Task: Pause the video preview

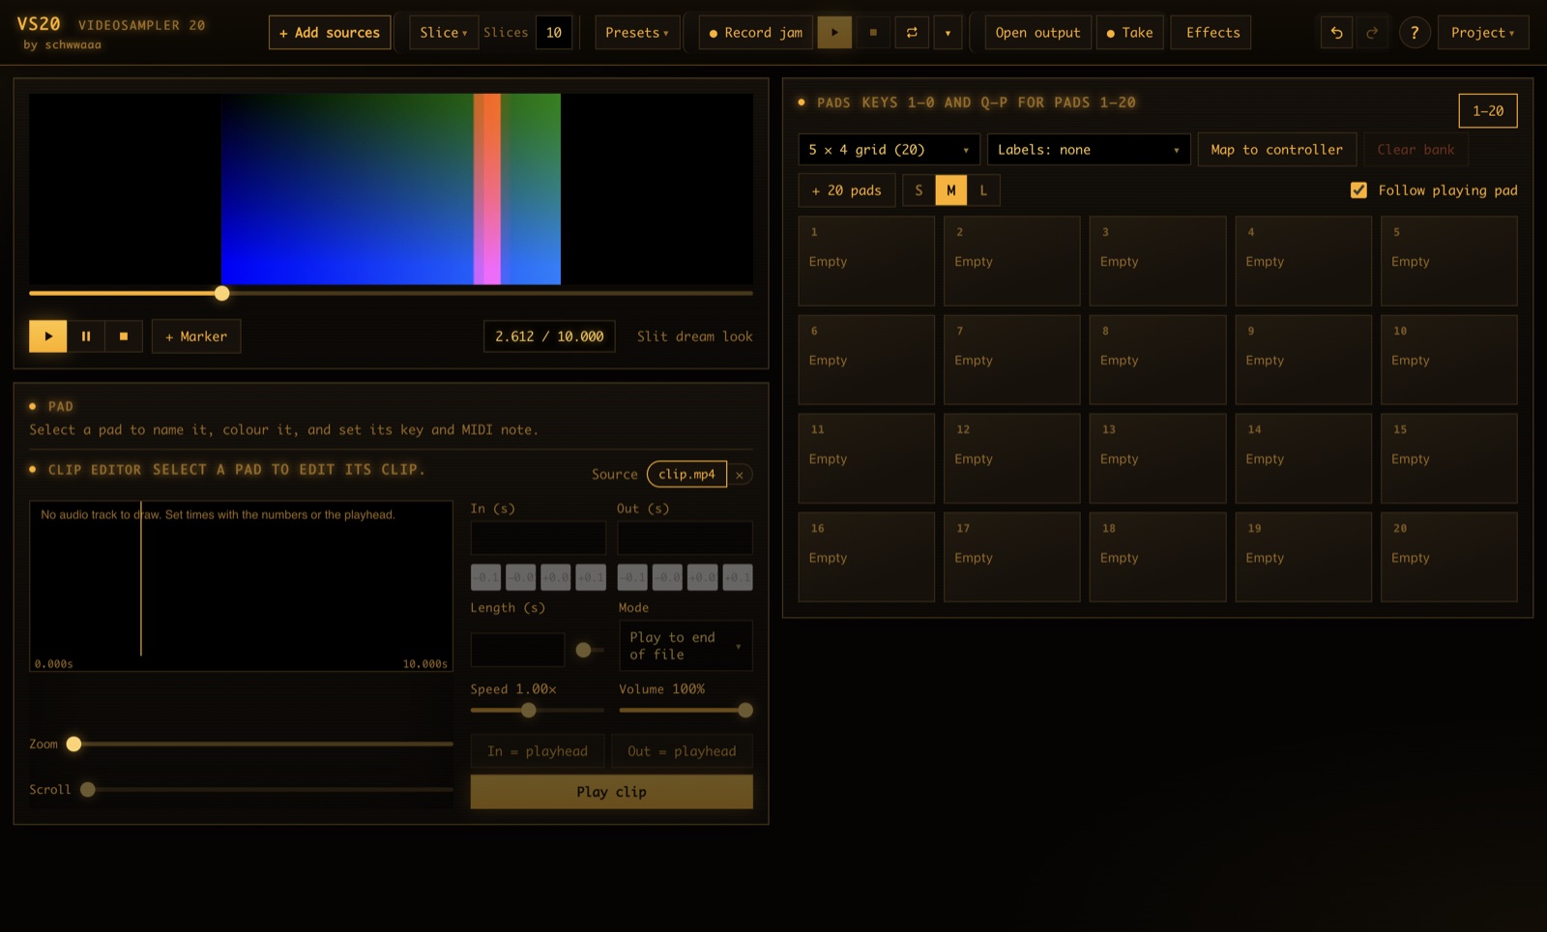Action: coord(86,336)
